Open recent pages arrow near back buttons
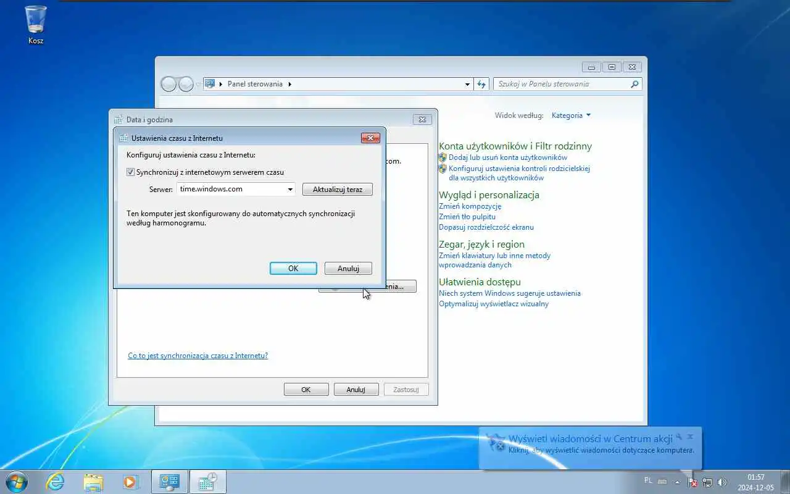Viewport: 790px width, 494px height. tap(198, 84)
